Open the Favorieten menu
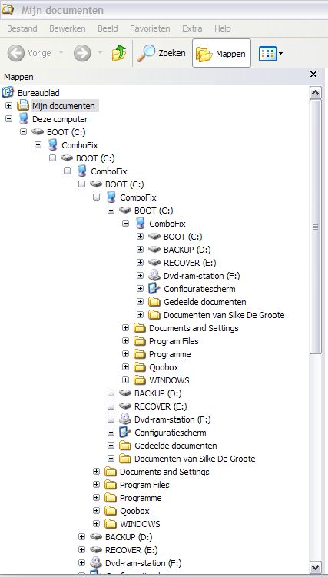The width and height of the screenshot is (328, 577). [150, 28]
